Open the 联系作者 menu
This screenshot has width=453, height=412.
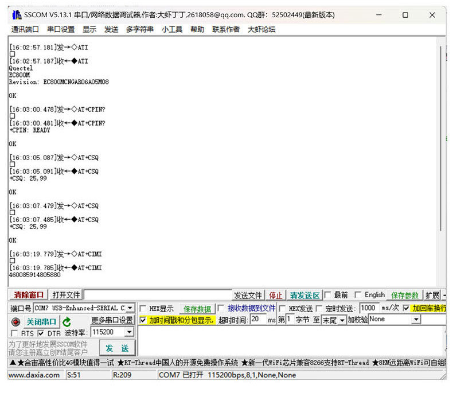[x=226, y=29]
